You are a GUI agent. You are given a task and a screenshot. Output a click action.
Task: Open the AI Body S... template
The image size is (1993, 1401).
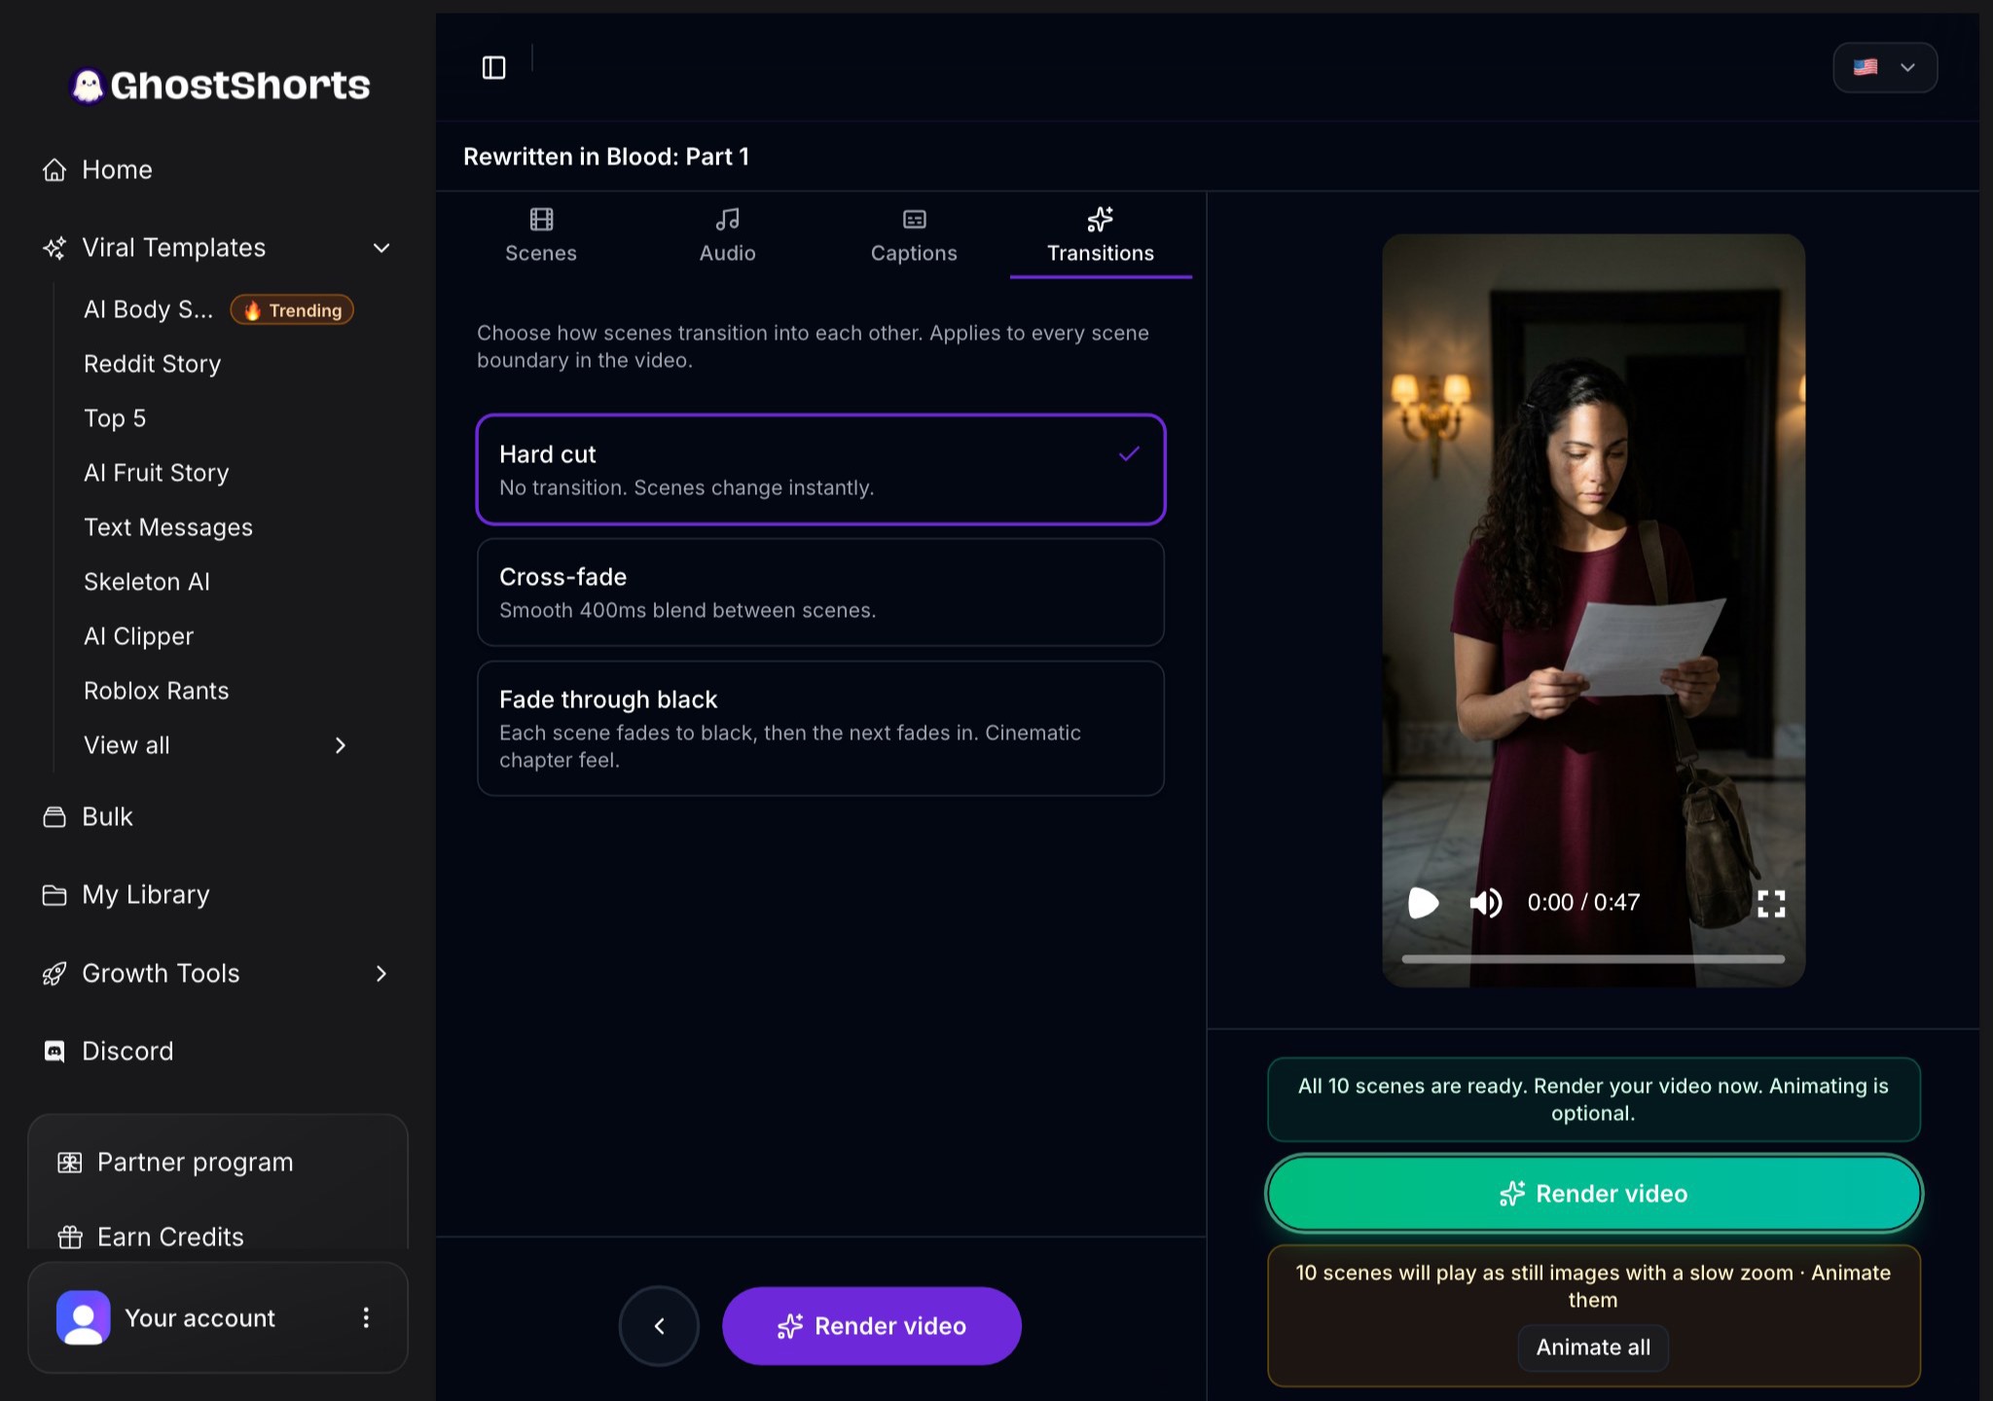(x=148, y=309)
